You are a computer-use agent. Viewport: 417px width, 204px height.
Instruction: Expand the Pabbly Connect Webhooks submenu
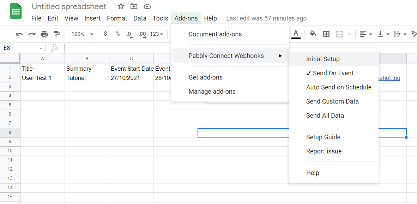click(x=230, y=56)
